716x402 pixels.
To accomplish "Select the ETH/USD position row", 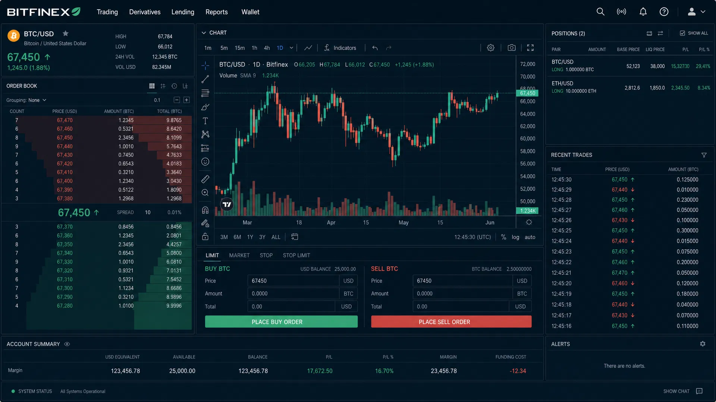I will pos(630,87).
